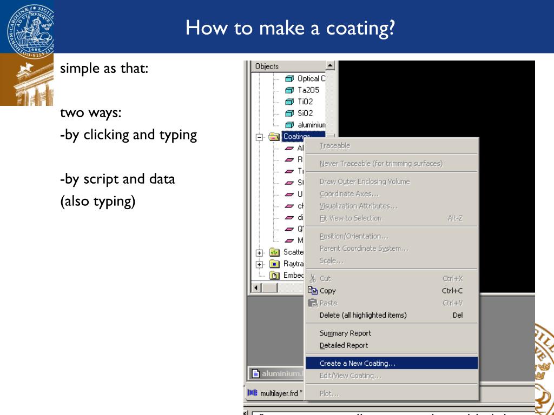This screenshot has width=554, height=415.
Task: Open the Detailed Report
Action: pyautogui.click(x=392, y=345)
